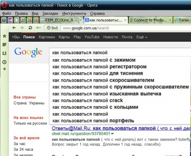Viewport: 191px width, 156px height.
Task: Choose suggestion 'для тиснения'
Action: pyautogui.click(x=120, y=73)
